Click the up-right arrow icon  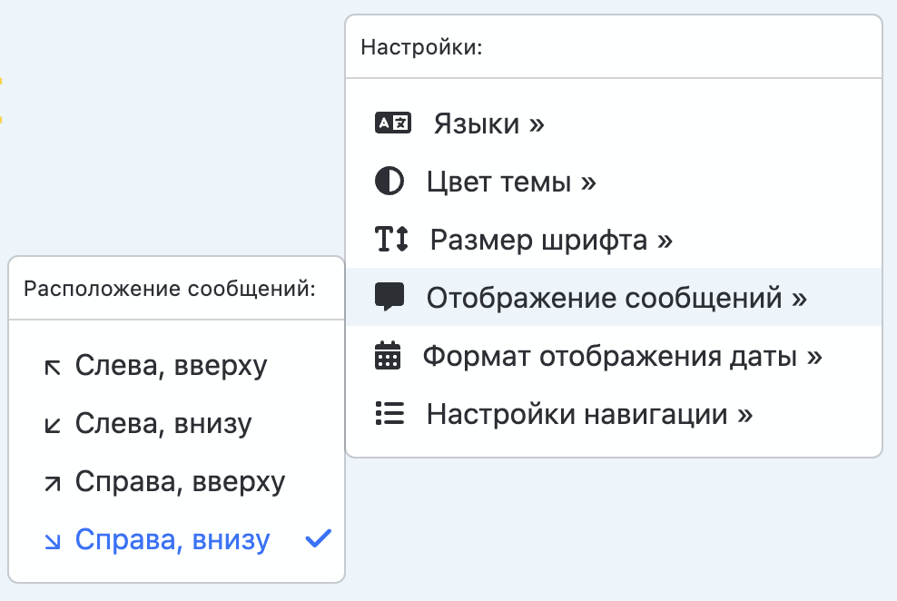[53, 483]
